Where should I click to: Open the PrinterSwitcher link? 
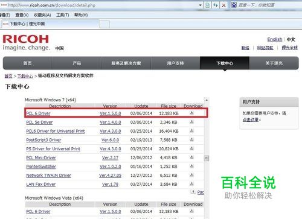point(41,167)
